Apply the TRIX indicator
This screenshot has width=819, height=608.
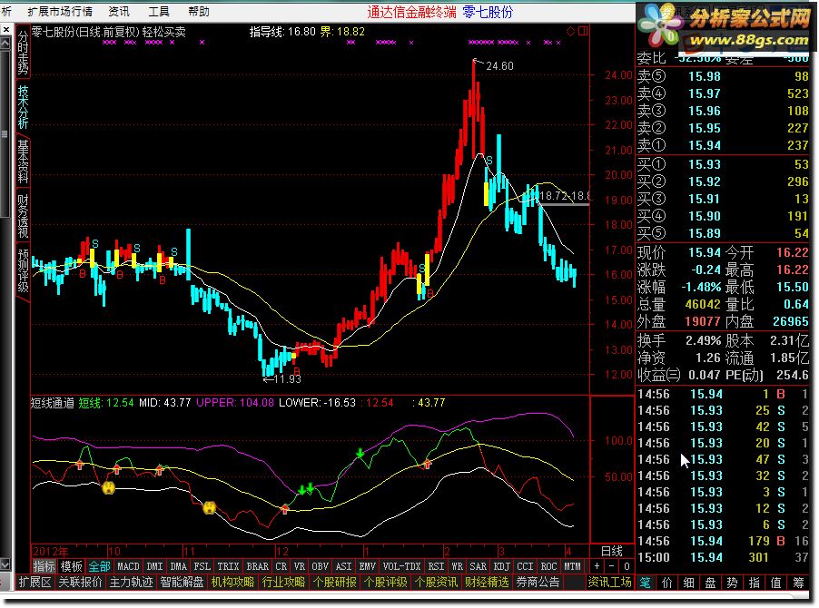coord(228,566)
